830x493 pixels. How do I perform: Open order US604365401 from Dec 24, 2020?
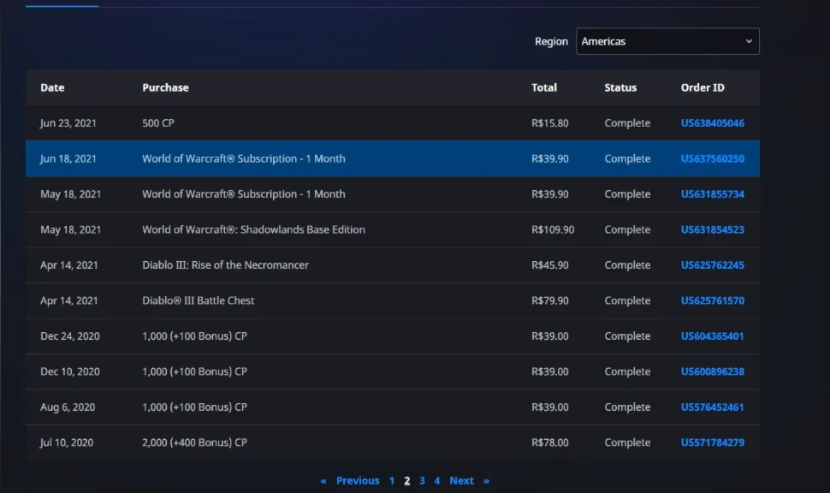713,336
